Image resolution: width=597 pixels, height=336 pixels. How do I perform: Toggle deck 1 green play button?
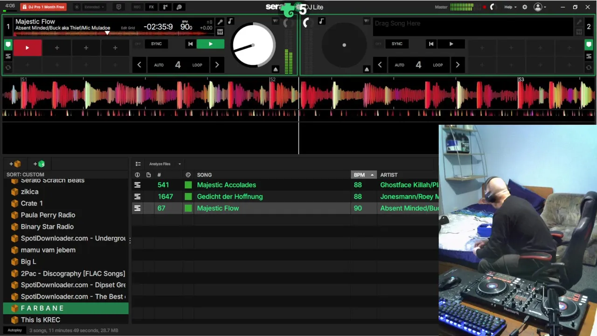[210, 44]
